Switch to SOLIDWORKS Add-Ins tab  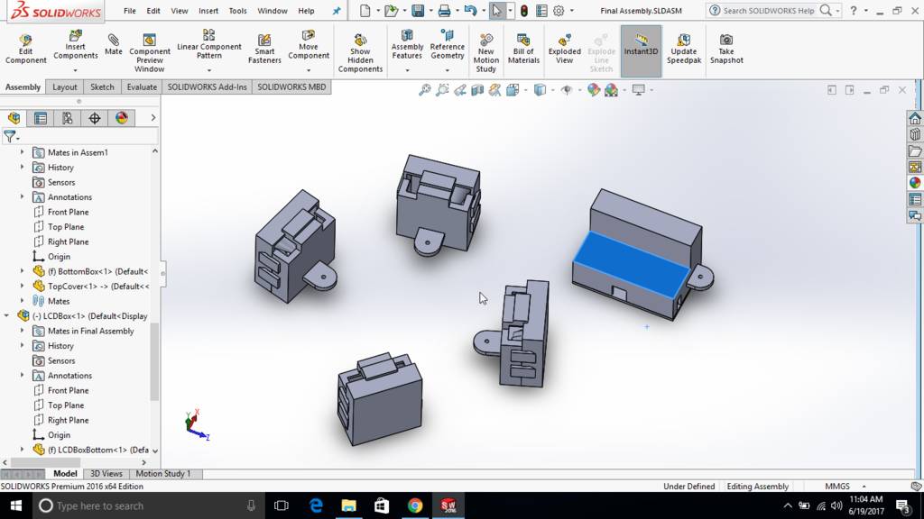[207, 87]
